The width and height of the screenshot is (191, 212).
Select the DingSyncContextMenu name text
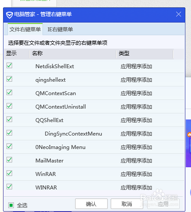[x=73, y=134]
